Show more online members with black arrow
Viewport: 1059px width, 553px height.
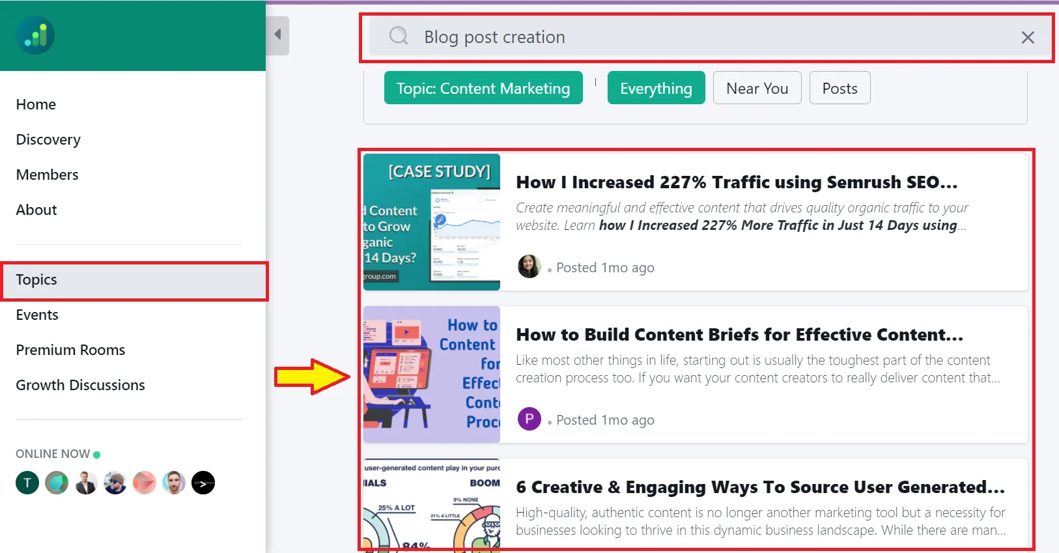(203, 483)
